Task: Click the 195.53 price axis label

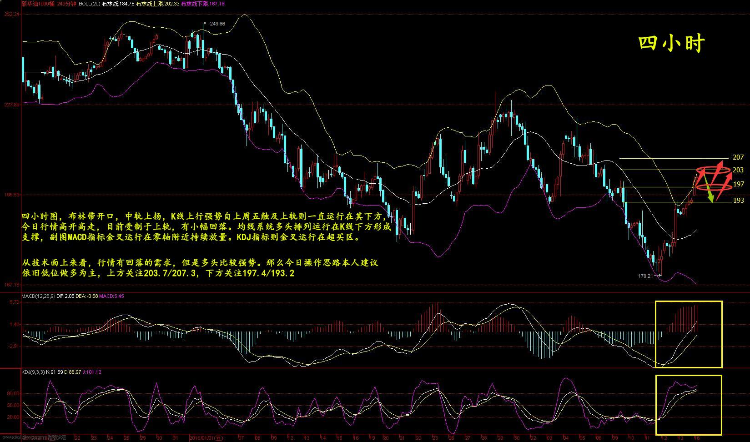Action: tap(11, 195)
